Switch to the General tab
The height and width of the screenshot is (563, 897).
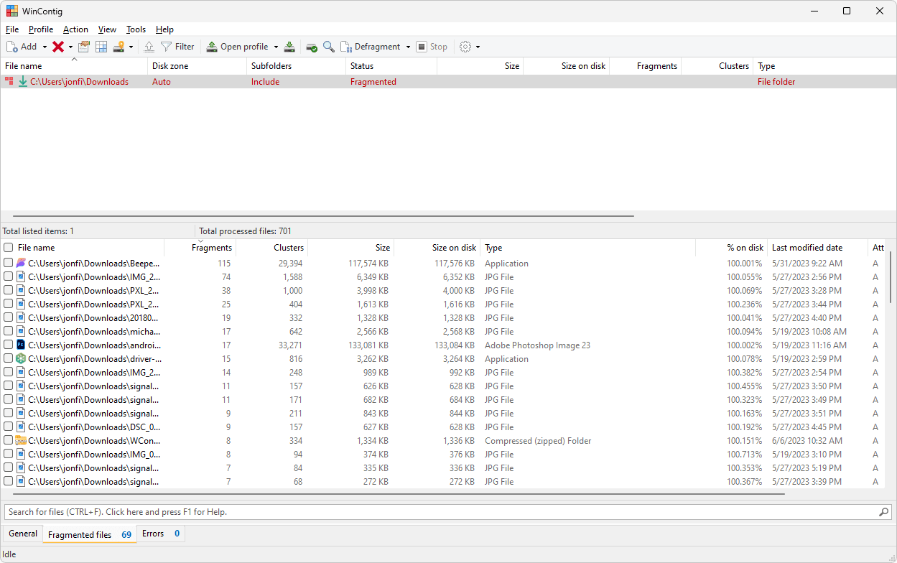point(23,534)
